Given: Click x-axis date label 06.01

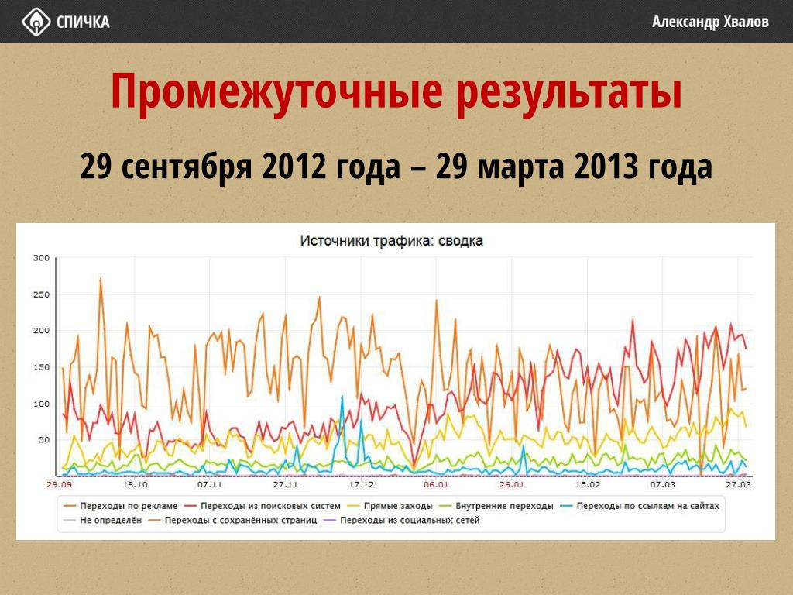Looking at the screenshot, I should tap(436, 485).
